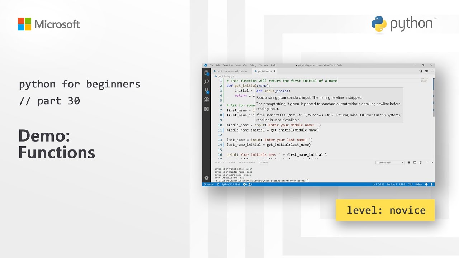459x258 pixels.
Task: Click the split editor icon
Action: 426,71
